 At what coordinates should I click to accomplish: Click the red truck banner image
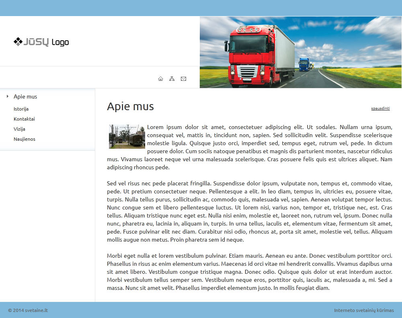coord(300,52)
